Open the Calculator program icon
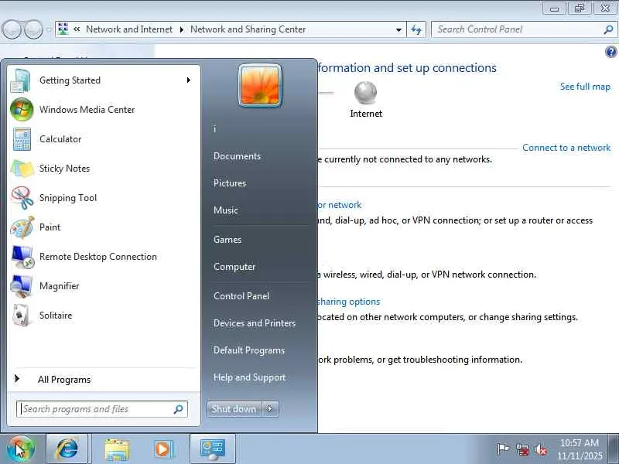Screen dimensions: 619x464 [x=22, y=139]
